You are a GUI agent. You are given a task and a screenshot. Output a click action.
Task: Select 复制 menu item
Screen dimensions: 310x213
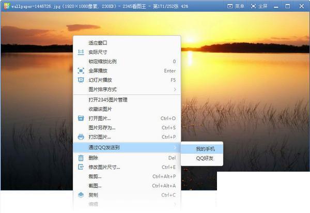(127, 195)
